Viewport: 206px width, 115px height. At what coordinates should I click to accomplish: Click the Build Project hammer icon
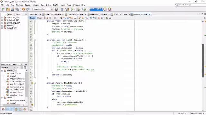tap(62, 9)
